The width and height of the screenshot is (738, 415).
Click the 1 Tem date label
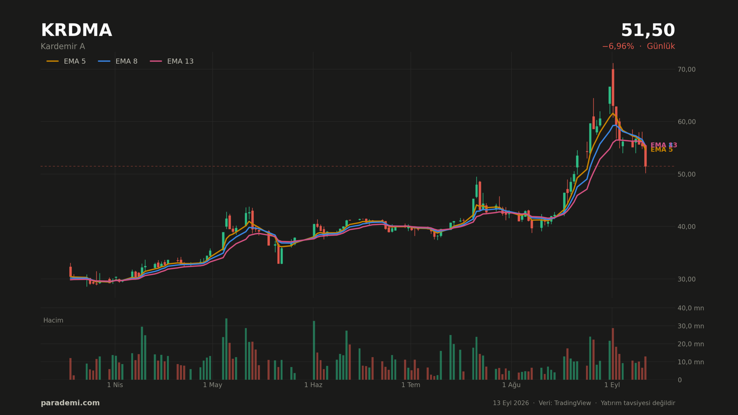click(411, 385)
